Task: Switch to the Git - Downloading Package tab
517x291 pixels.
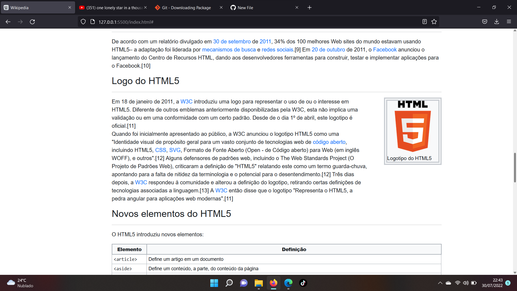Action: [186, 8]
